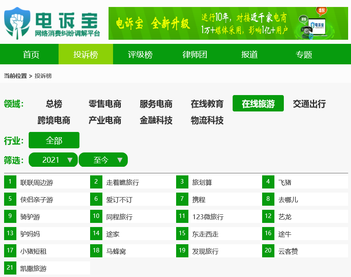Open the 至今 period dropdown
The image size is (351, 277).
point(103,160)
